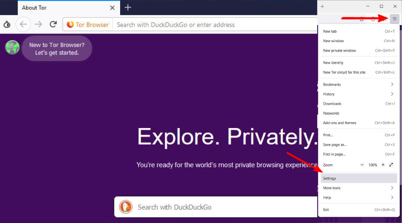Choose Save page as... menu item
The width and height of the screenshot is (402, 223).
(359, 145)
